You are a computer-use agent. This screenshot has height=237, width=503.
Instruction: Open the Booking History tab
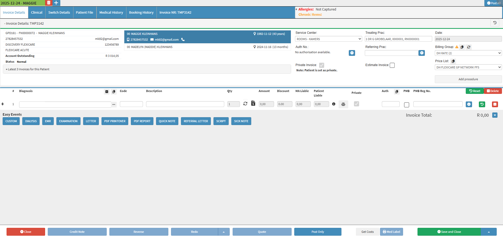pyautogui.click(x=141, y=13)
